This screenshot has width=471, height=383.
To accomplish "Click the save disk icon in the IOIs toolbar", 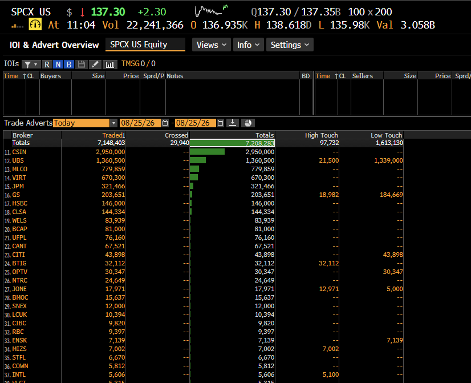I will pyautogui.click(x=81, y=64).
